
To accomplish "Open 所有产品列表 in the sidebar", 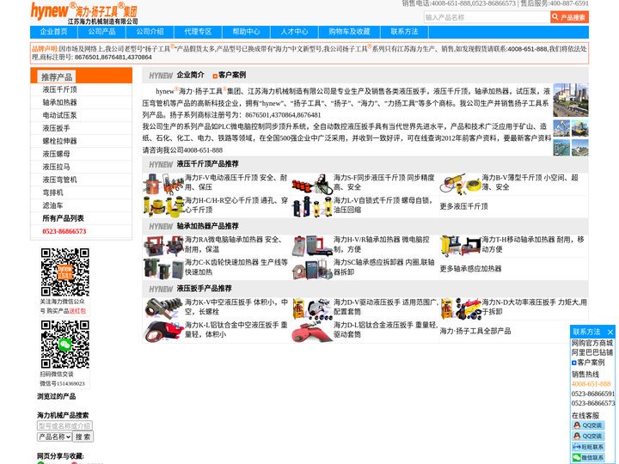I will (x=63, y=218).
